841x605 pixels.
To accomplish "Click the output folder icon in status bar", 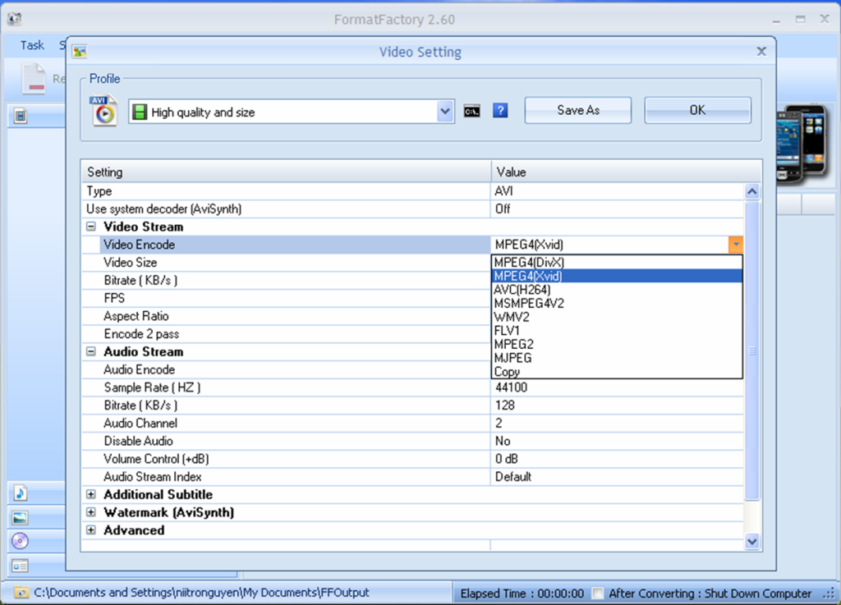I will [21, 593].
